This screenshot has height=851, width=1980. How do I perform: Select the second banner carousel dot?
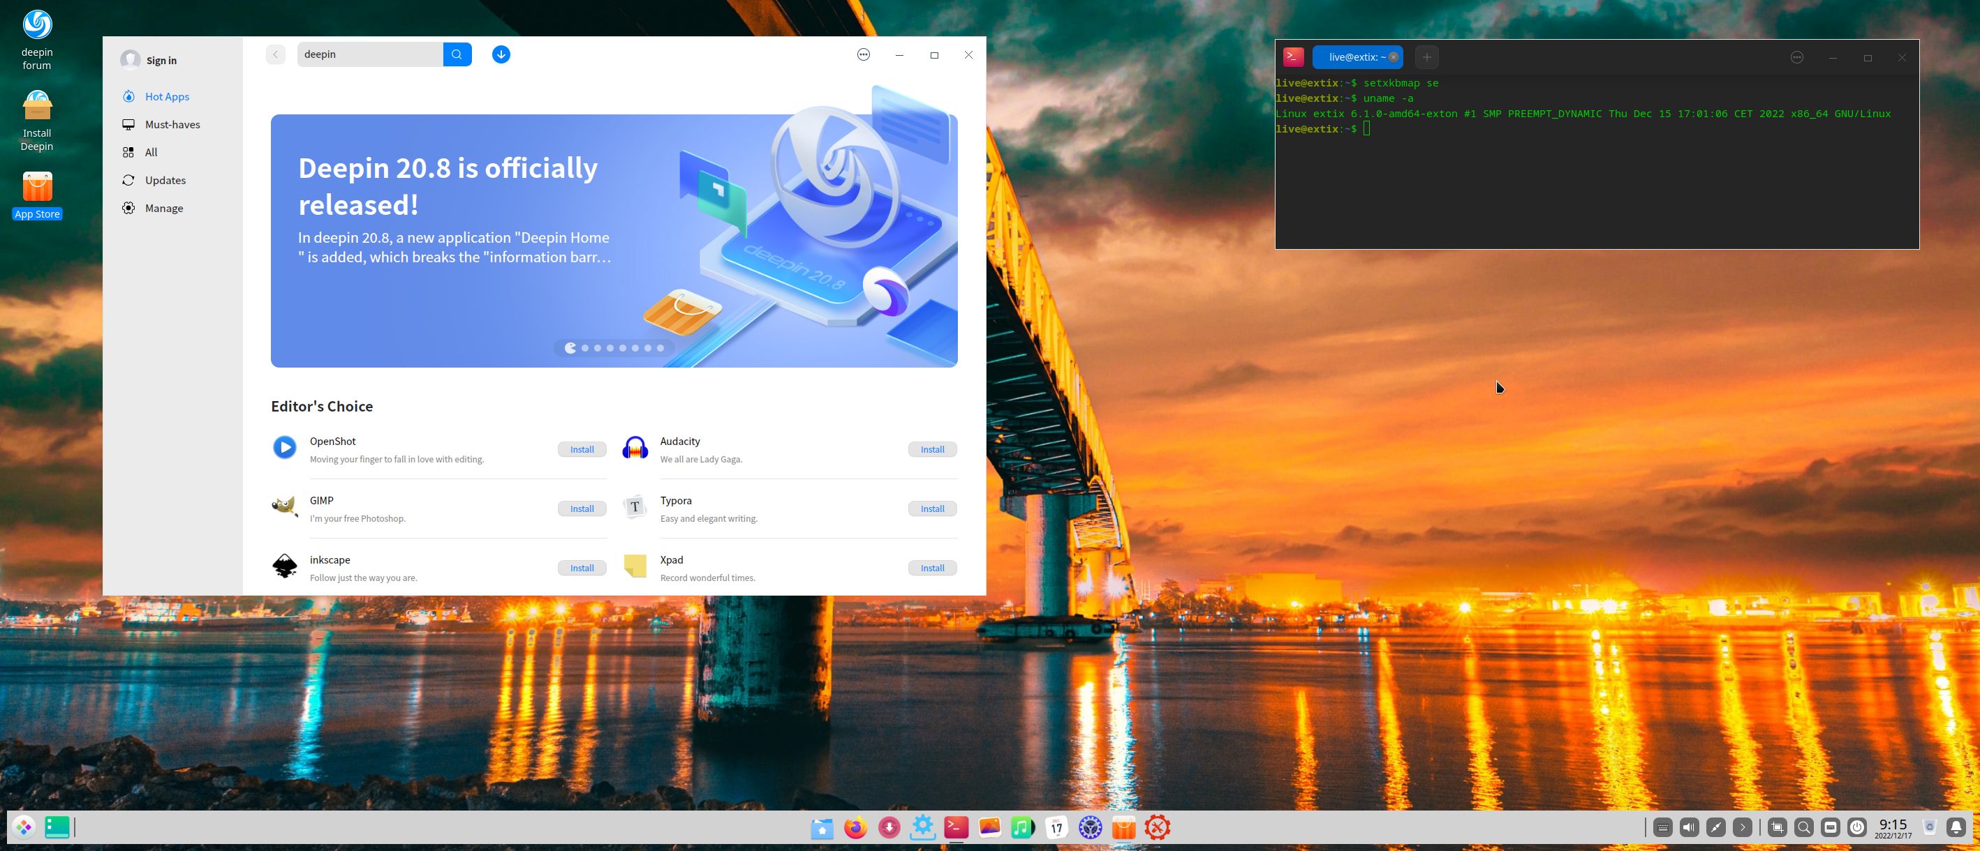[x=585, y=348]
